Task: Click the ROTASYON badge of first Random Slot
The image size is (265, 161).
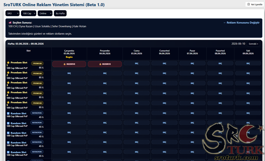Action: pyautogui.click(x=37, y=113)
